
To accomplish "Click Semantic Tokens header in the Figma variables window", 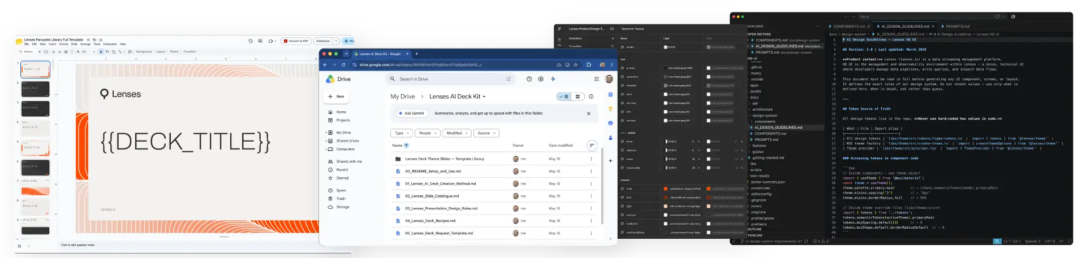I will (x=632, y=29).
